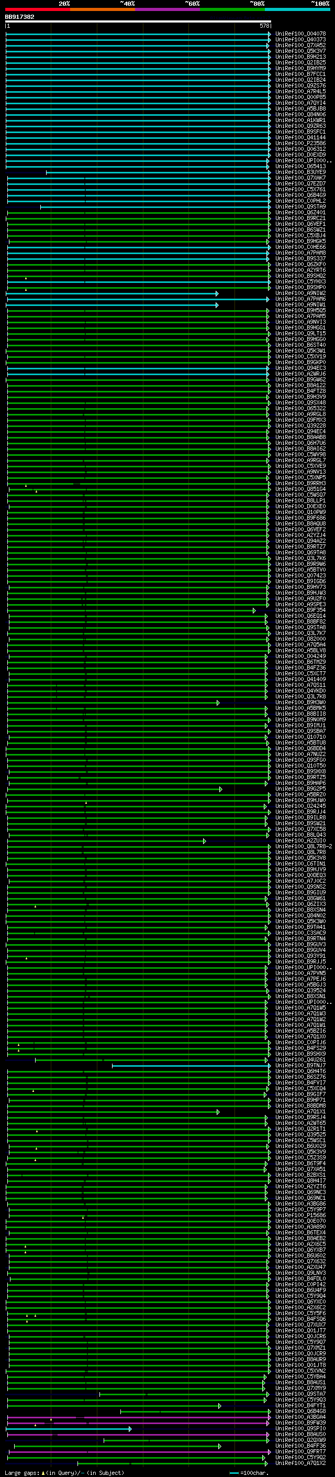
Task: Open hit UniRef100_Q9ZR63
Action: [x=300, y=126]
